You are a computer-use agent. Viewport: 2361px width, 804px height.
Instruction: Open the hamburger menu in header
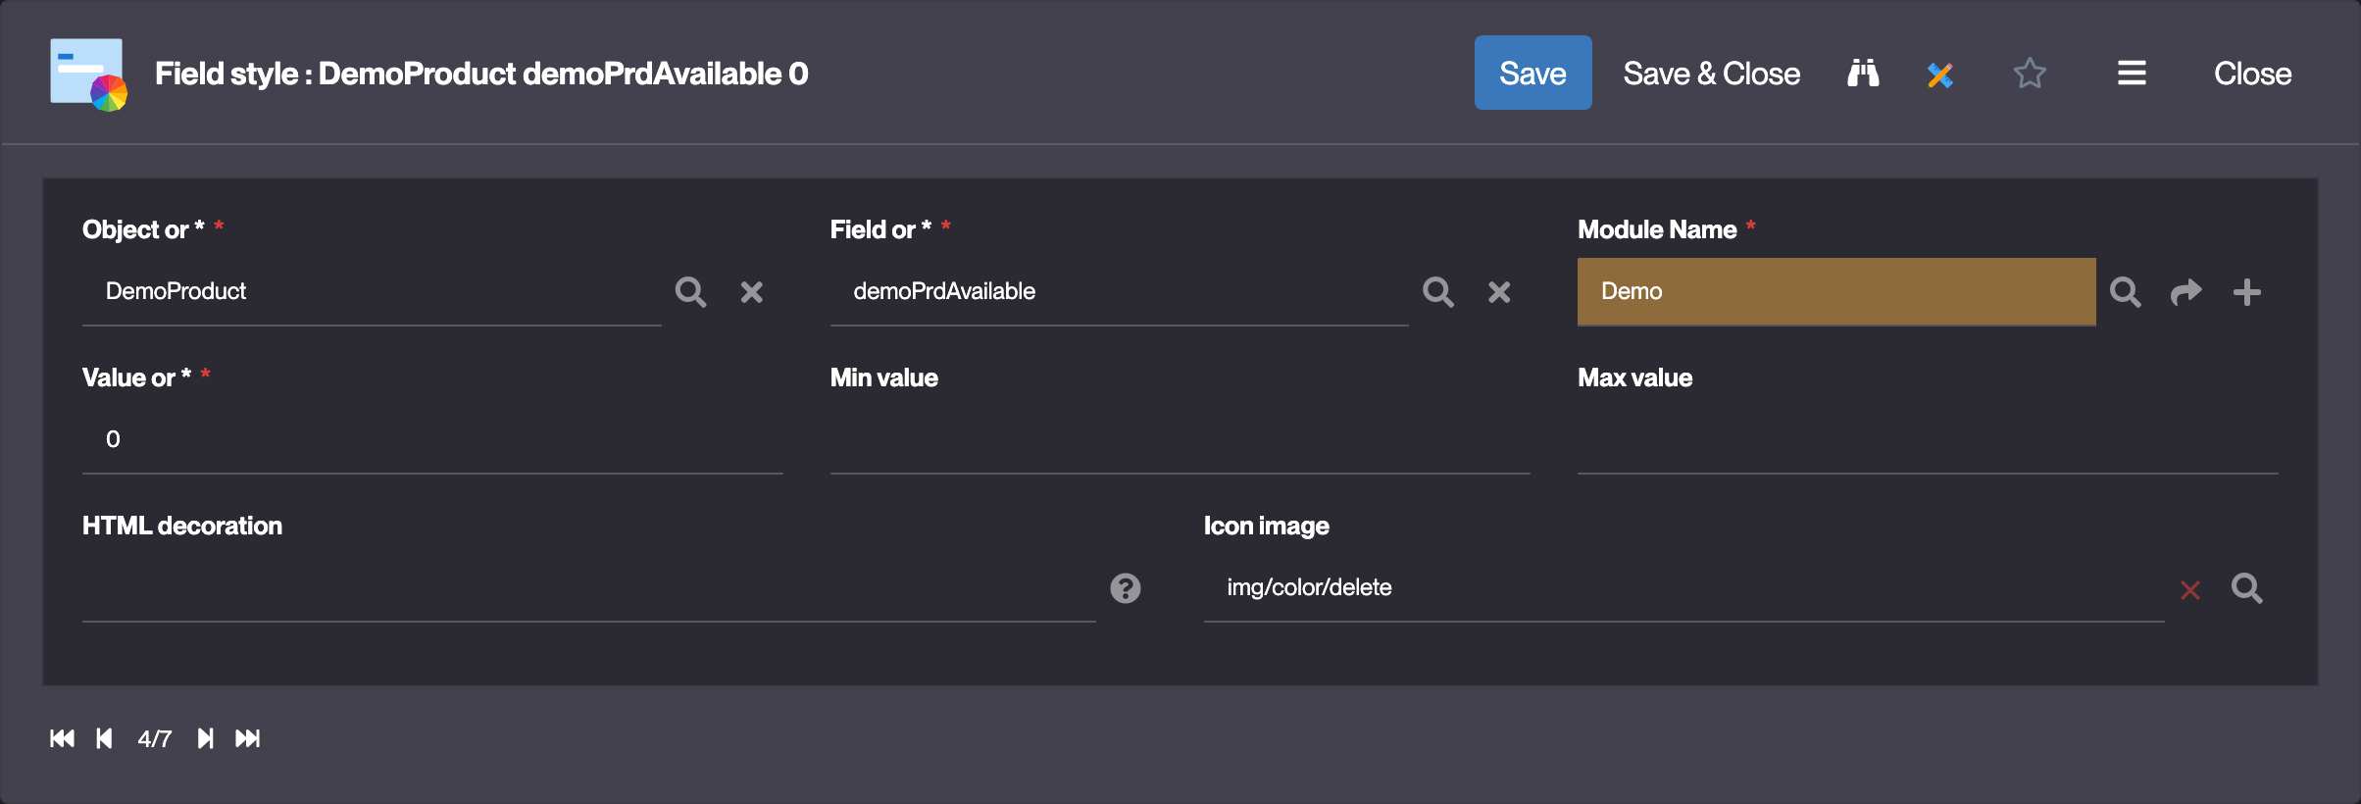pos(2132,74)
